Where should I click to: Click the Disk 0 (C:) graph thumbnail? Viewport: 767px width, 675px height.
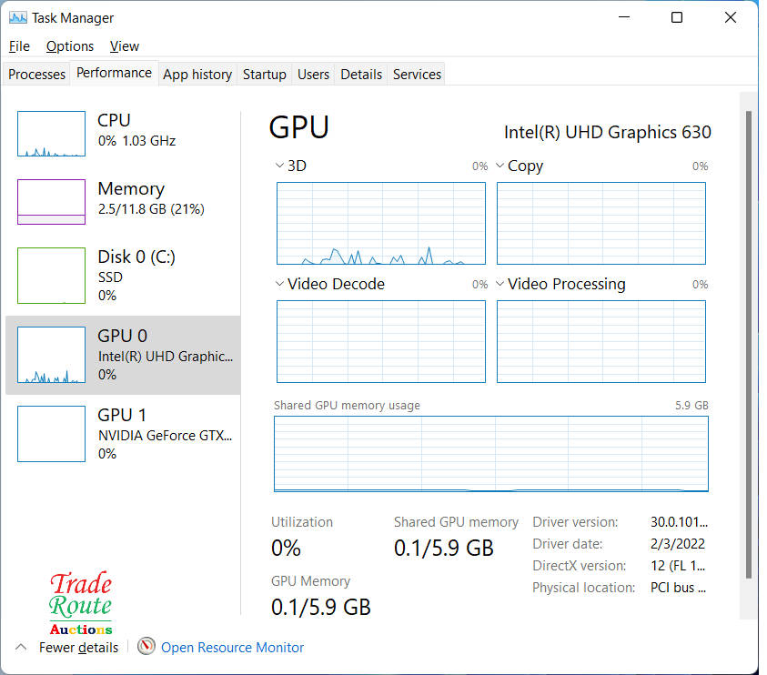[x=51, y=275]
